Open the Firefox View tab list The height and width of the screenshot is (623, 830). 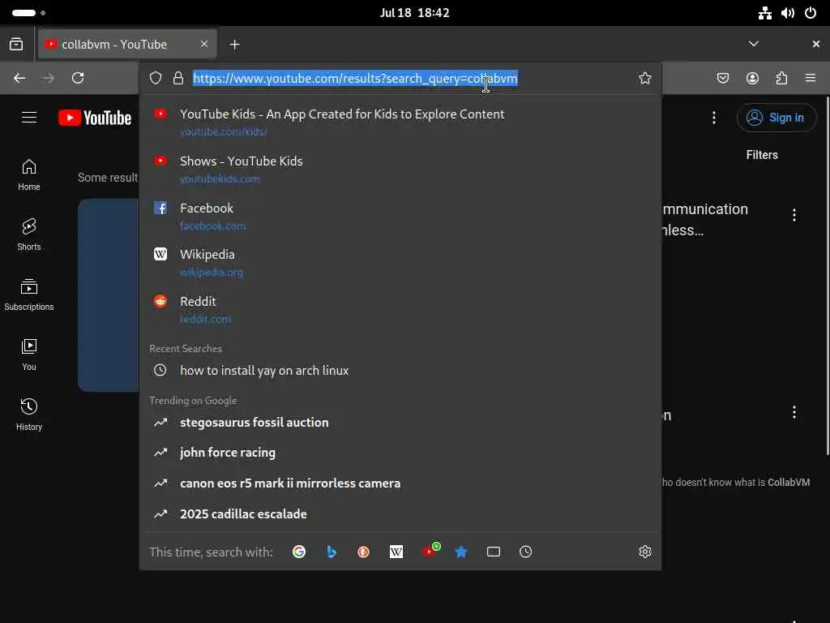pyautogui.click(x=16, y=44)
